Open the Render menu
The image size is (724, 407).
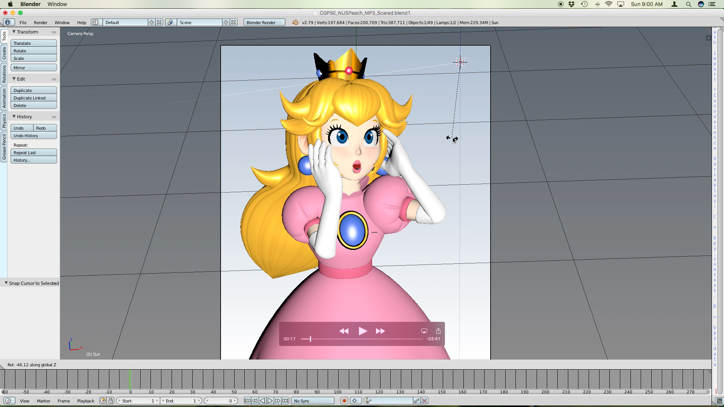click(x=40, y=22)
